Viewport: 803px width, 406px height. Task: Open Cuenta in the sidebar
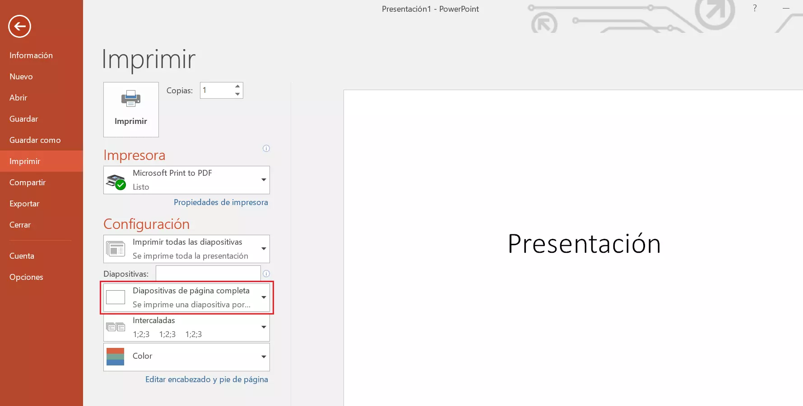pos(42,256)
